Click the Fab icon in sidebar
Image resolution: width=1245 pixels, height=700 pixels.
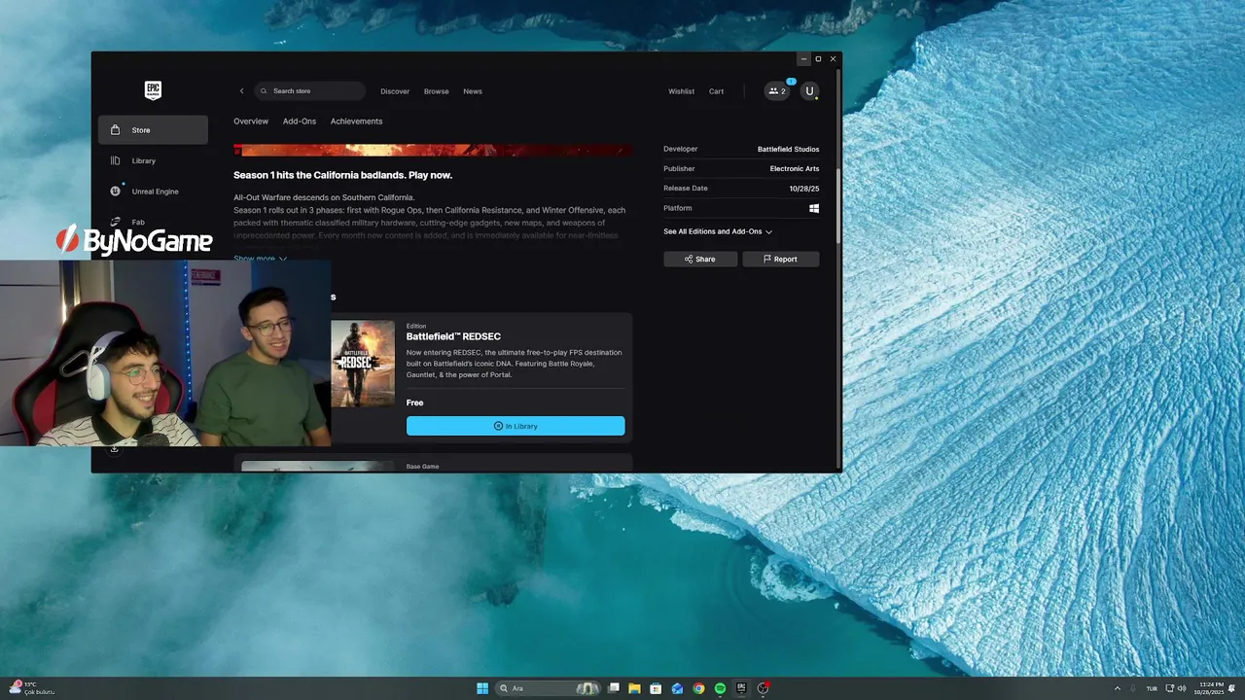click(x=115, y=222)
